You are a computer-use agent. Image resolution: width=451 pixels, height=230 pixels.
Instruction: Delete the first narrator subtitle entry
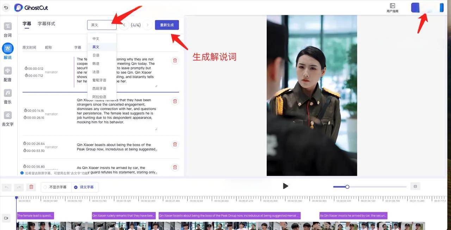coord(175,60)
